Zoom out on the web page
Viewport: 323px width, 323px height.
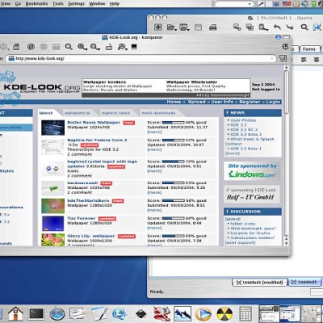click(94, 47)
